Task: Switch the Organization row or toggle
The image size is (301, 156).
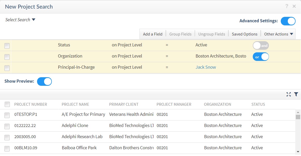Action: [x=261, y=57]
